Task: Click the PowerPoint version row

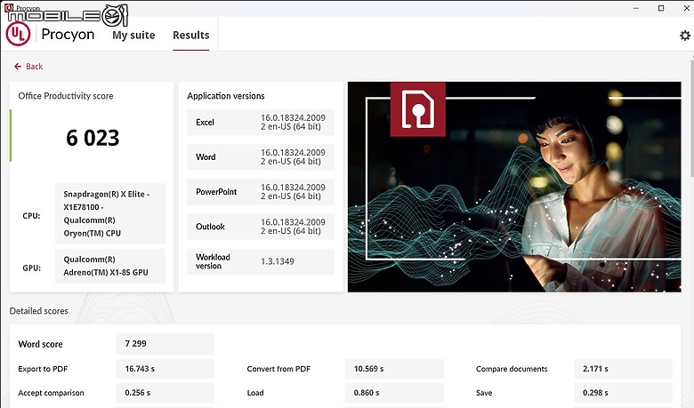Action: [x=261, y=192]
